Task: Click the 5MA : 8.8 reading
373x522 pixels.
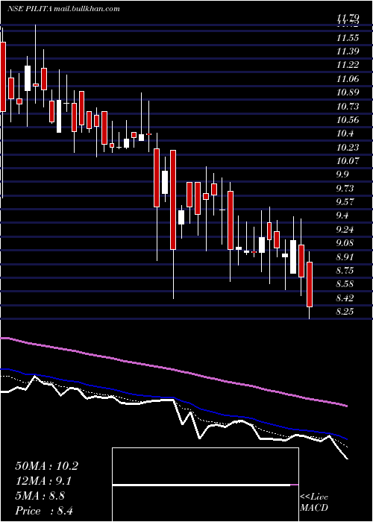Action: coord(40,496)
